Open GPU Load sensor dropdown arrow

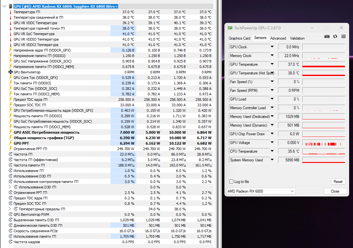pyautogui.click(x=272, y=99)
